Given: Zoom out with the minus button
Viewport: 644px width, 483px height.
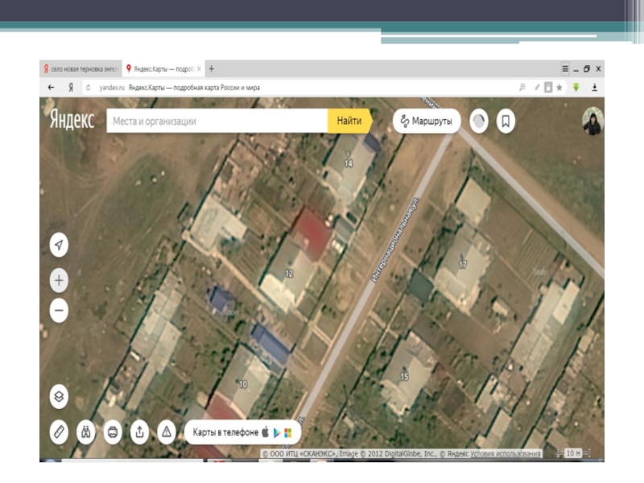Looking at the screenshot, I should (x=59, y=310).
